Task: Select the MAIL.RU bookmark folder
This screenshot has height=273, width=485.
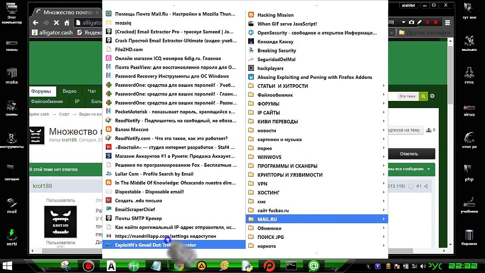Action: (317, 219)
